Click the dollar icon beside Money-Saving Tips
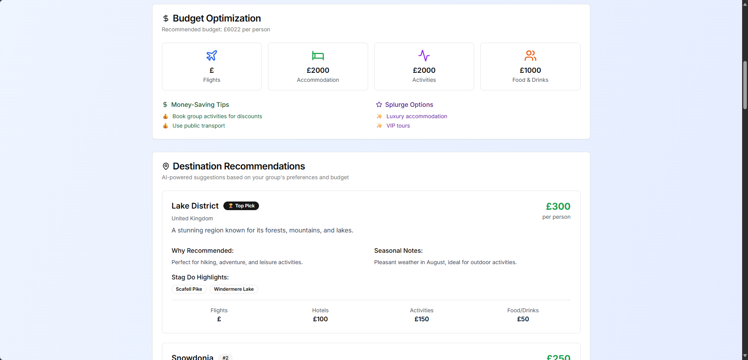The image size is (748, 360). (165, 104)
